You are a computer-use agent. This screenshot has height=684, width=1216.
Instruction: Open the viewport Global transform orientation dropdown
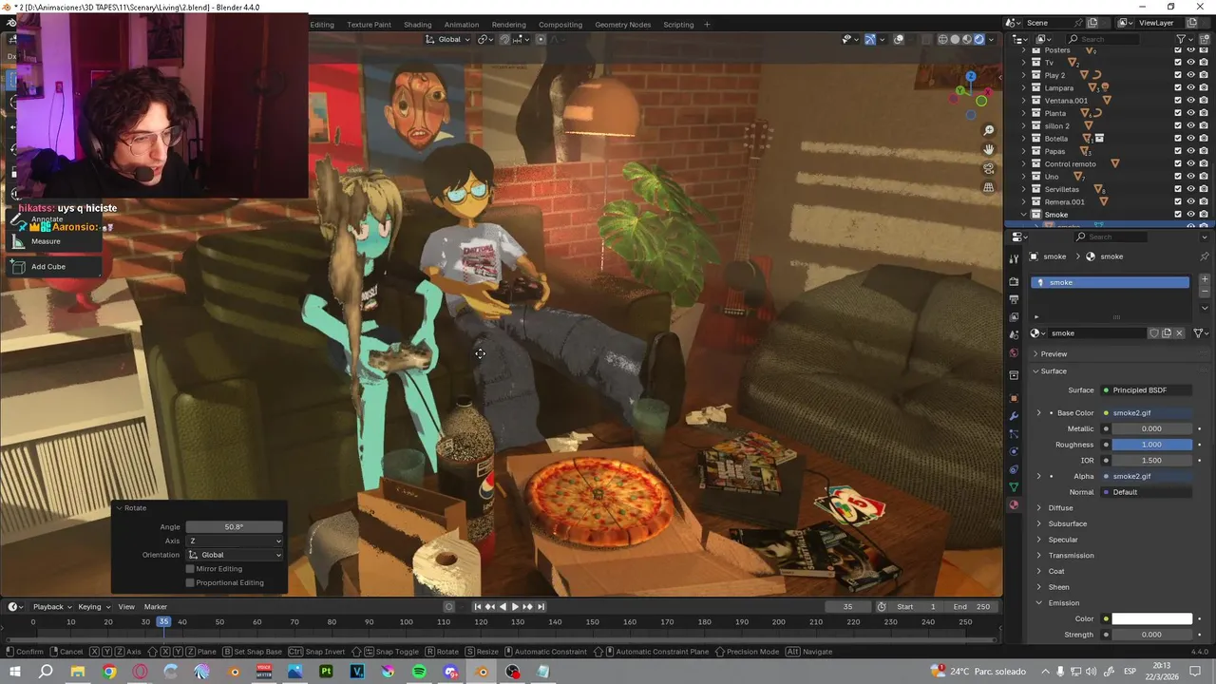pyautogui.click(x=447, y=39)
